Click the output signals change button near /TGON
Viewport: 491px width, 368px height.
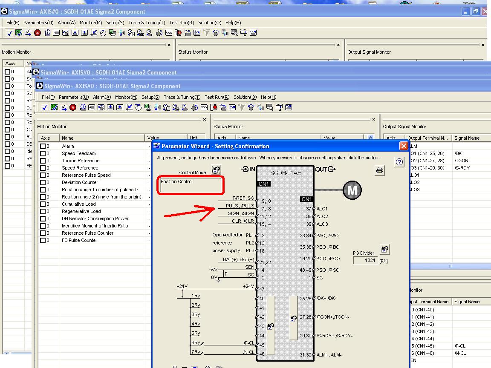point(293,319)
